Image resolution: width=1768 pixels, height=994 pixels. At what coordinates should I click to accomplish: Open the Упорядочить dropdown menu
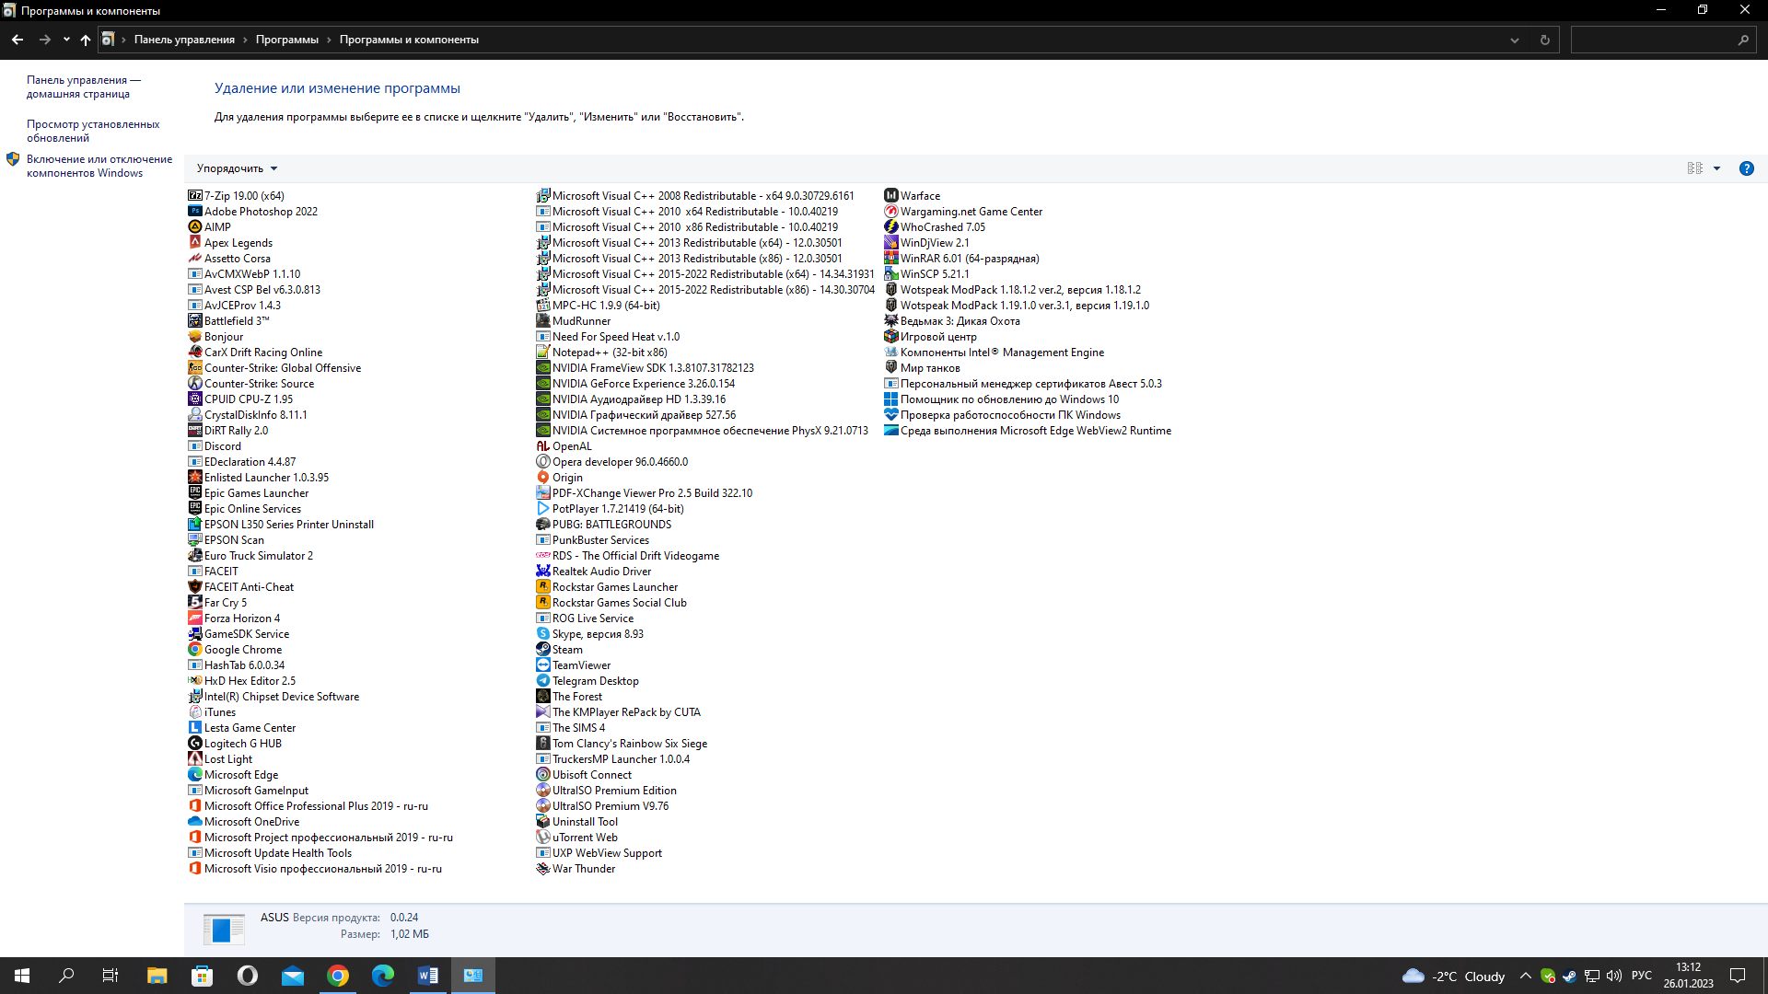[237, 168]
